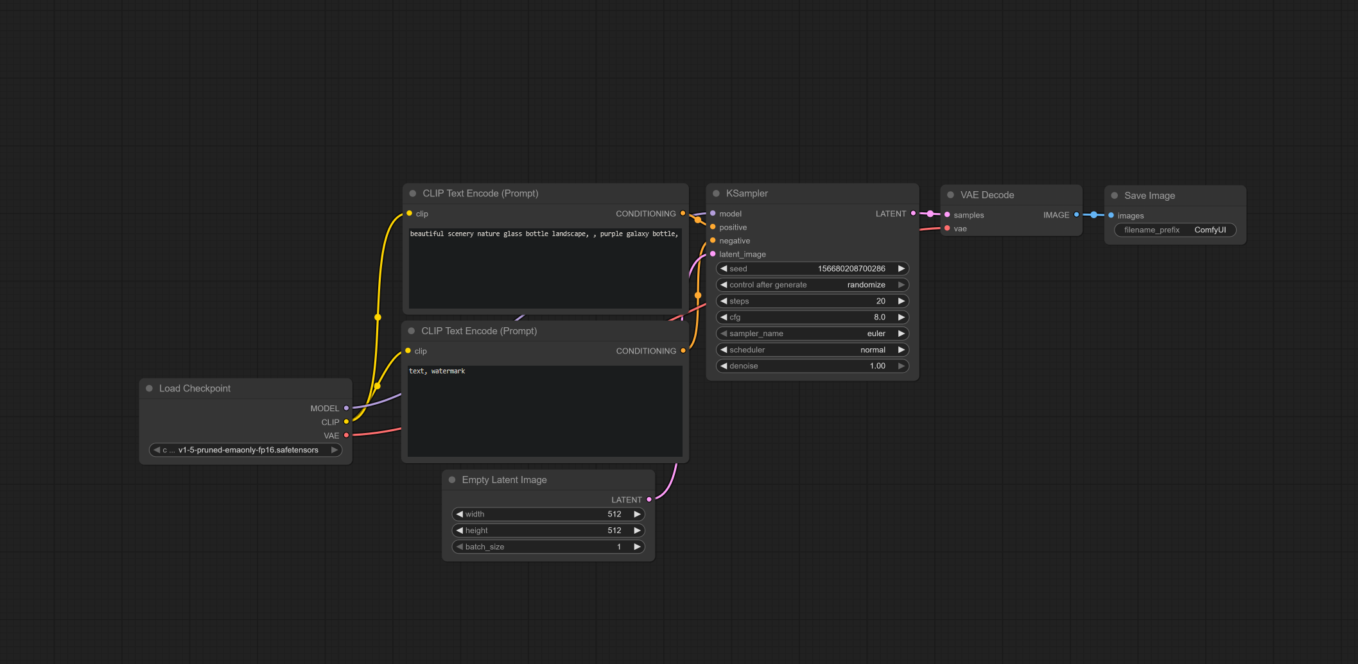Increase height with the right arrow
1358x664 pixels.
tap(637, 531)
